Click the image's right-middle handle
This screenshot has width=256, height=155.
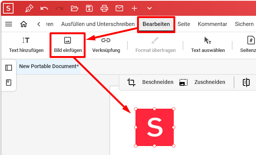click(x=174, y=127)
